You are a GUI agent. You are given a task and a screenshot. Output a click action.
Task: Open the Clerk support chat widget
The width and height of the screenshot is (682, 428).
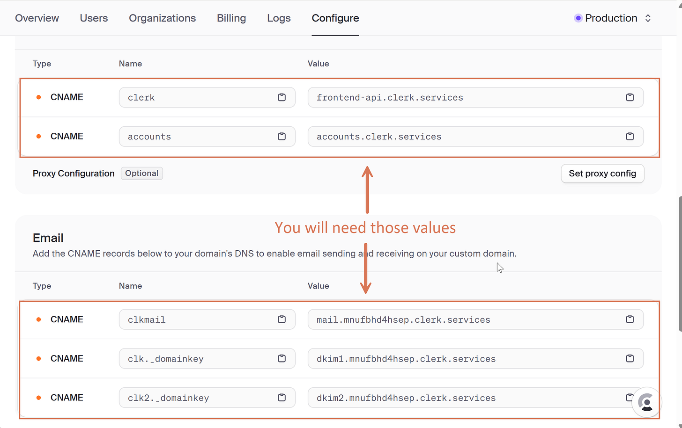(x=646, y=402)
